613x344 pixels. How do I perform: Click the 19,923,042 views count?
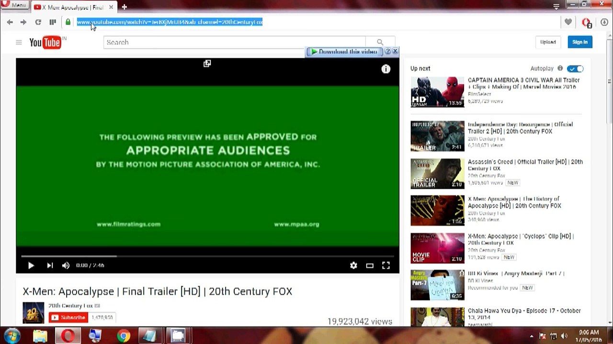point(360,322)
